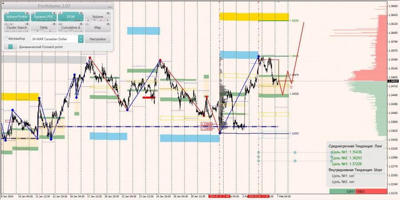Click the 1.36293 level label
Screen dimensions: 400x200
pyautogui.click(x=294, y=20)
